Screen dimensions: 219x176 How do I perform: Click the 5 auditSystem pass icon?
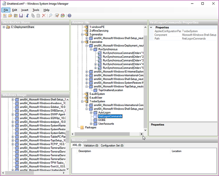[86, 94]
